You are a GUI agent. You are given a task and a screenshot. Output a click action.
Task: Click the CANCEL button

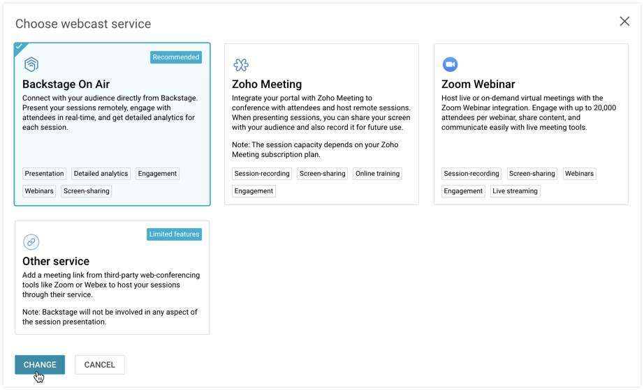click(x=100, y=364)
